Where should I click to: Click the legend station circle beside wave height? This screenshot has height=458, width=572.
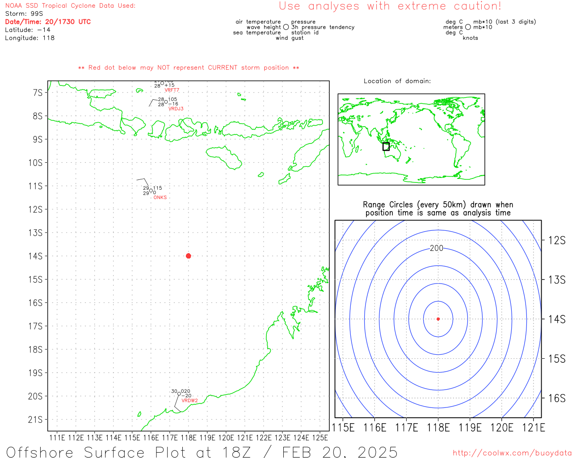click(286, 27)
